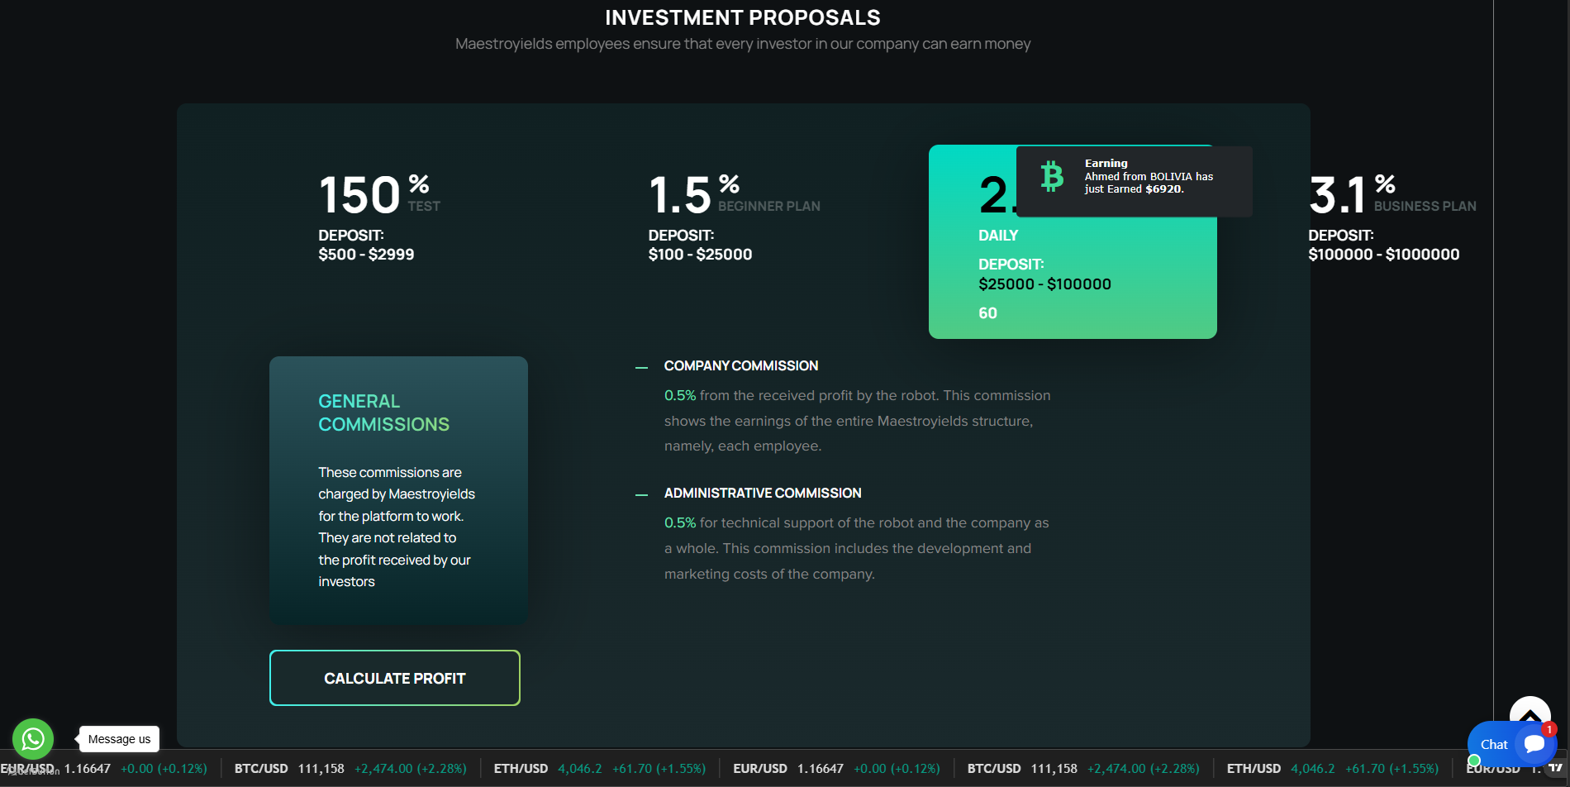
Task: Click the Administrative Commission heading
Action: click(762, 493)
